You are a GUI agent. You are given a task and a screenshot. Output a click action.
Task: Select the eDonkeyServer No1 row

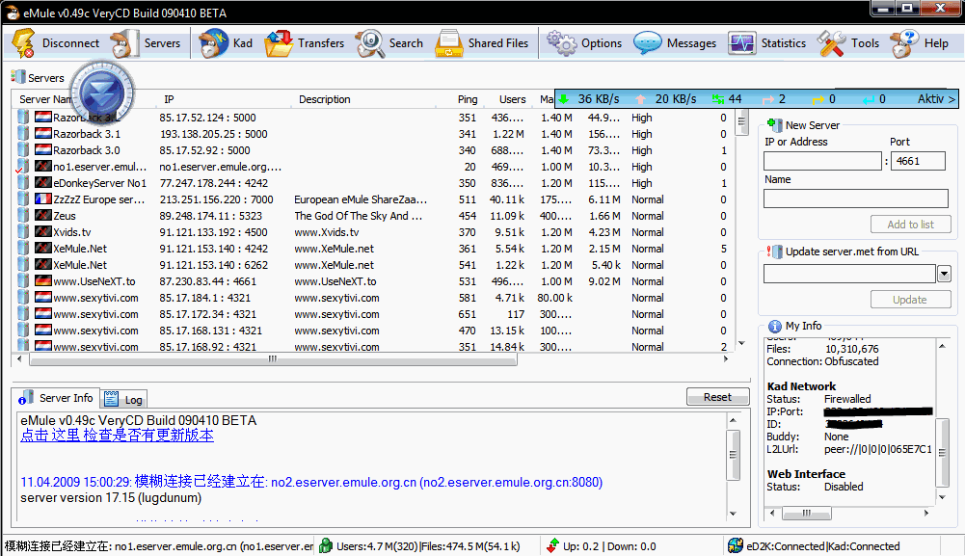pos(372,183)
